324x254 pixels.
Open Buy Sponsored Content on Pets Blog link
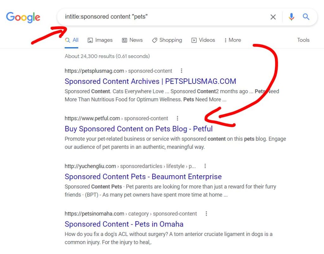pyautogui.click(x=139, y=129)
